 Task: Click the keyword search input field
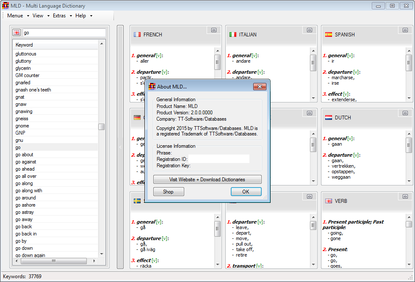pyautogui.click(x=64, y=33)
